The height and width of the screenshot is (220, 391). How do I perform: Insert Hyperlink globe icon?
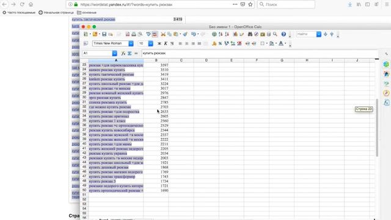coord(214,34)
